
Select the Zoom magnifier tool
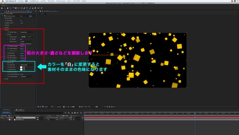point(10,8)
